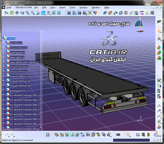Click the Generate Numbering icon
Screen dimensions: 164x144
click(93, 135)
